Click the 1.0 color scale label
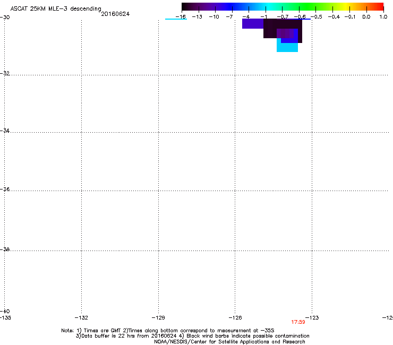The image size is (393, 345). point(383,17)
